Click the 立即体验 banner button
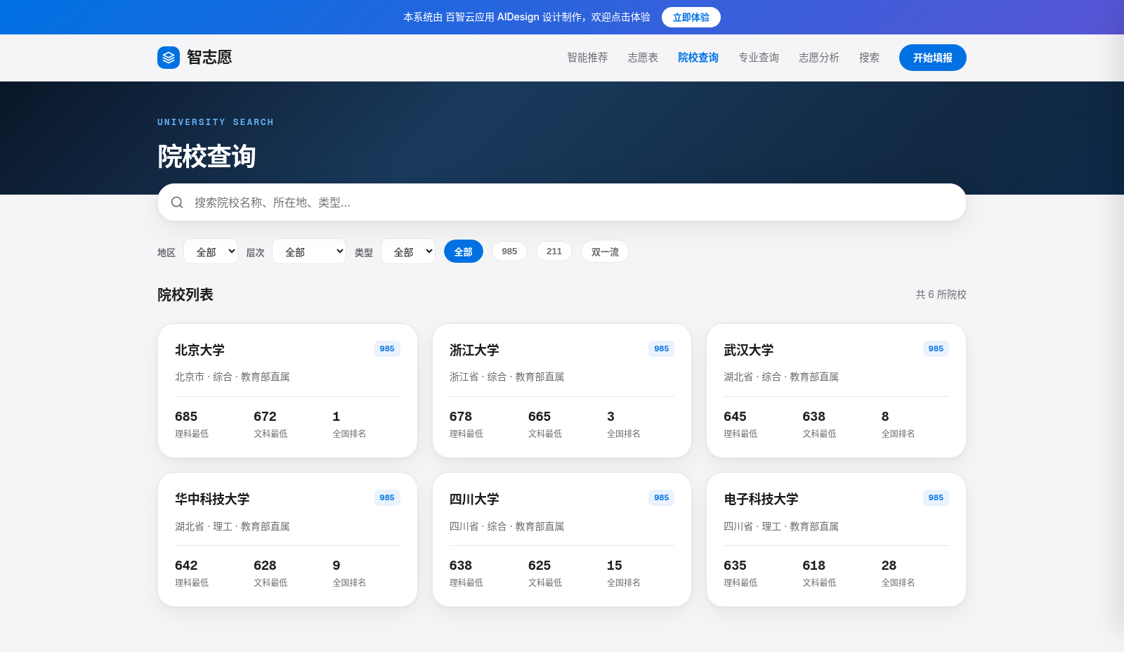The width and height of the screenshot is (1124, 652). (x=691, y=17)
